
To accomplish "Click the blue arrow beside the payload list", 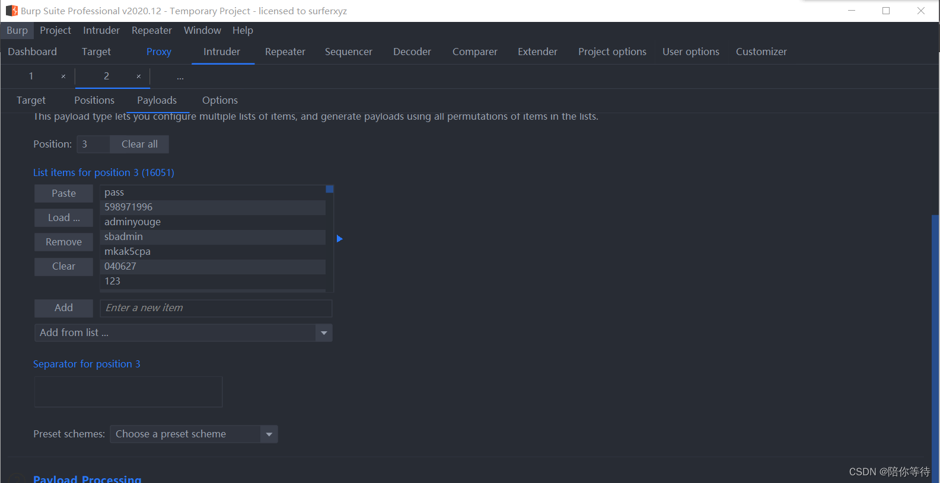I will click(x=340, y=239).
